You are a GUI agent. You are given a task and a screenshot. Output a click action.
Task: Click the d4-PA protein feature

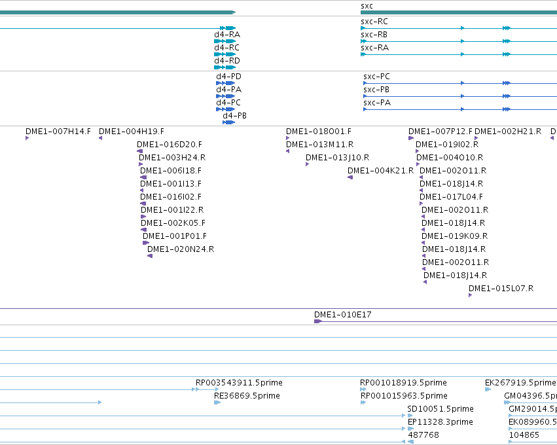coord(226,96)
